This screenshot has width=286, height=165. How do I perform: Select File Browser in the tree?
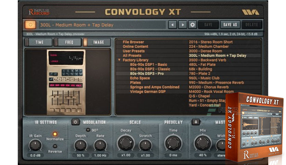coord(133,42)
